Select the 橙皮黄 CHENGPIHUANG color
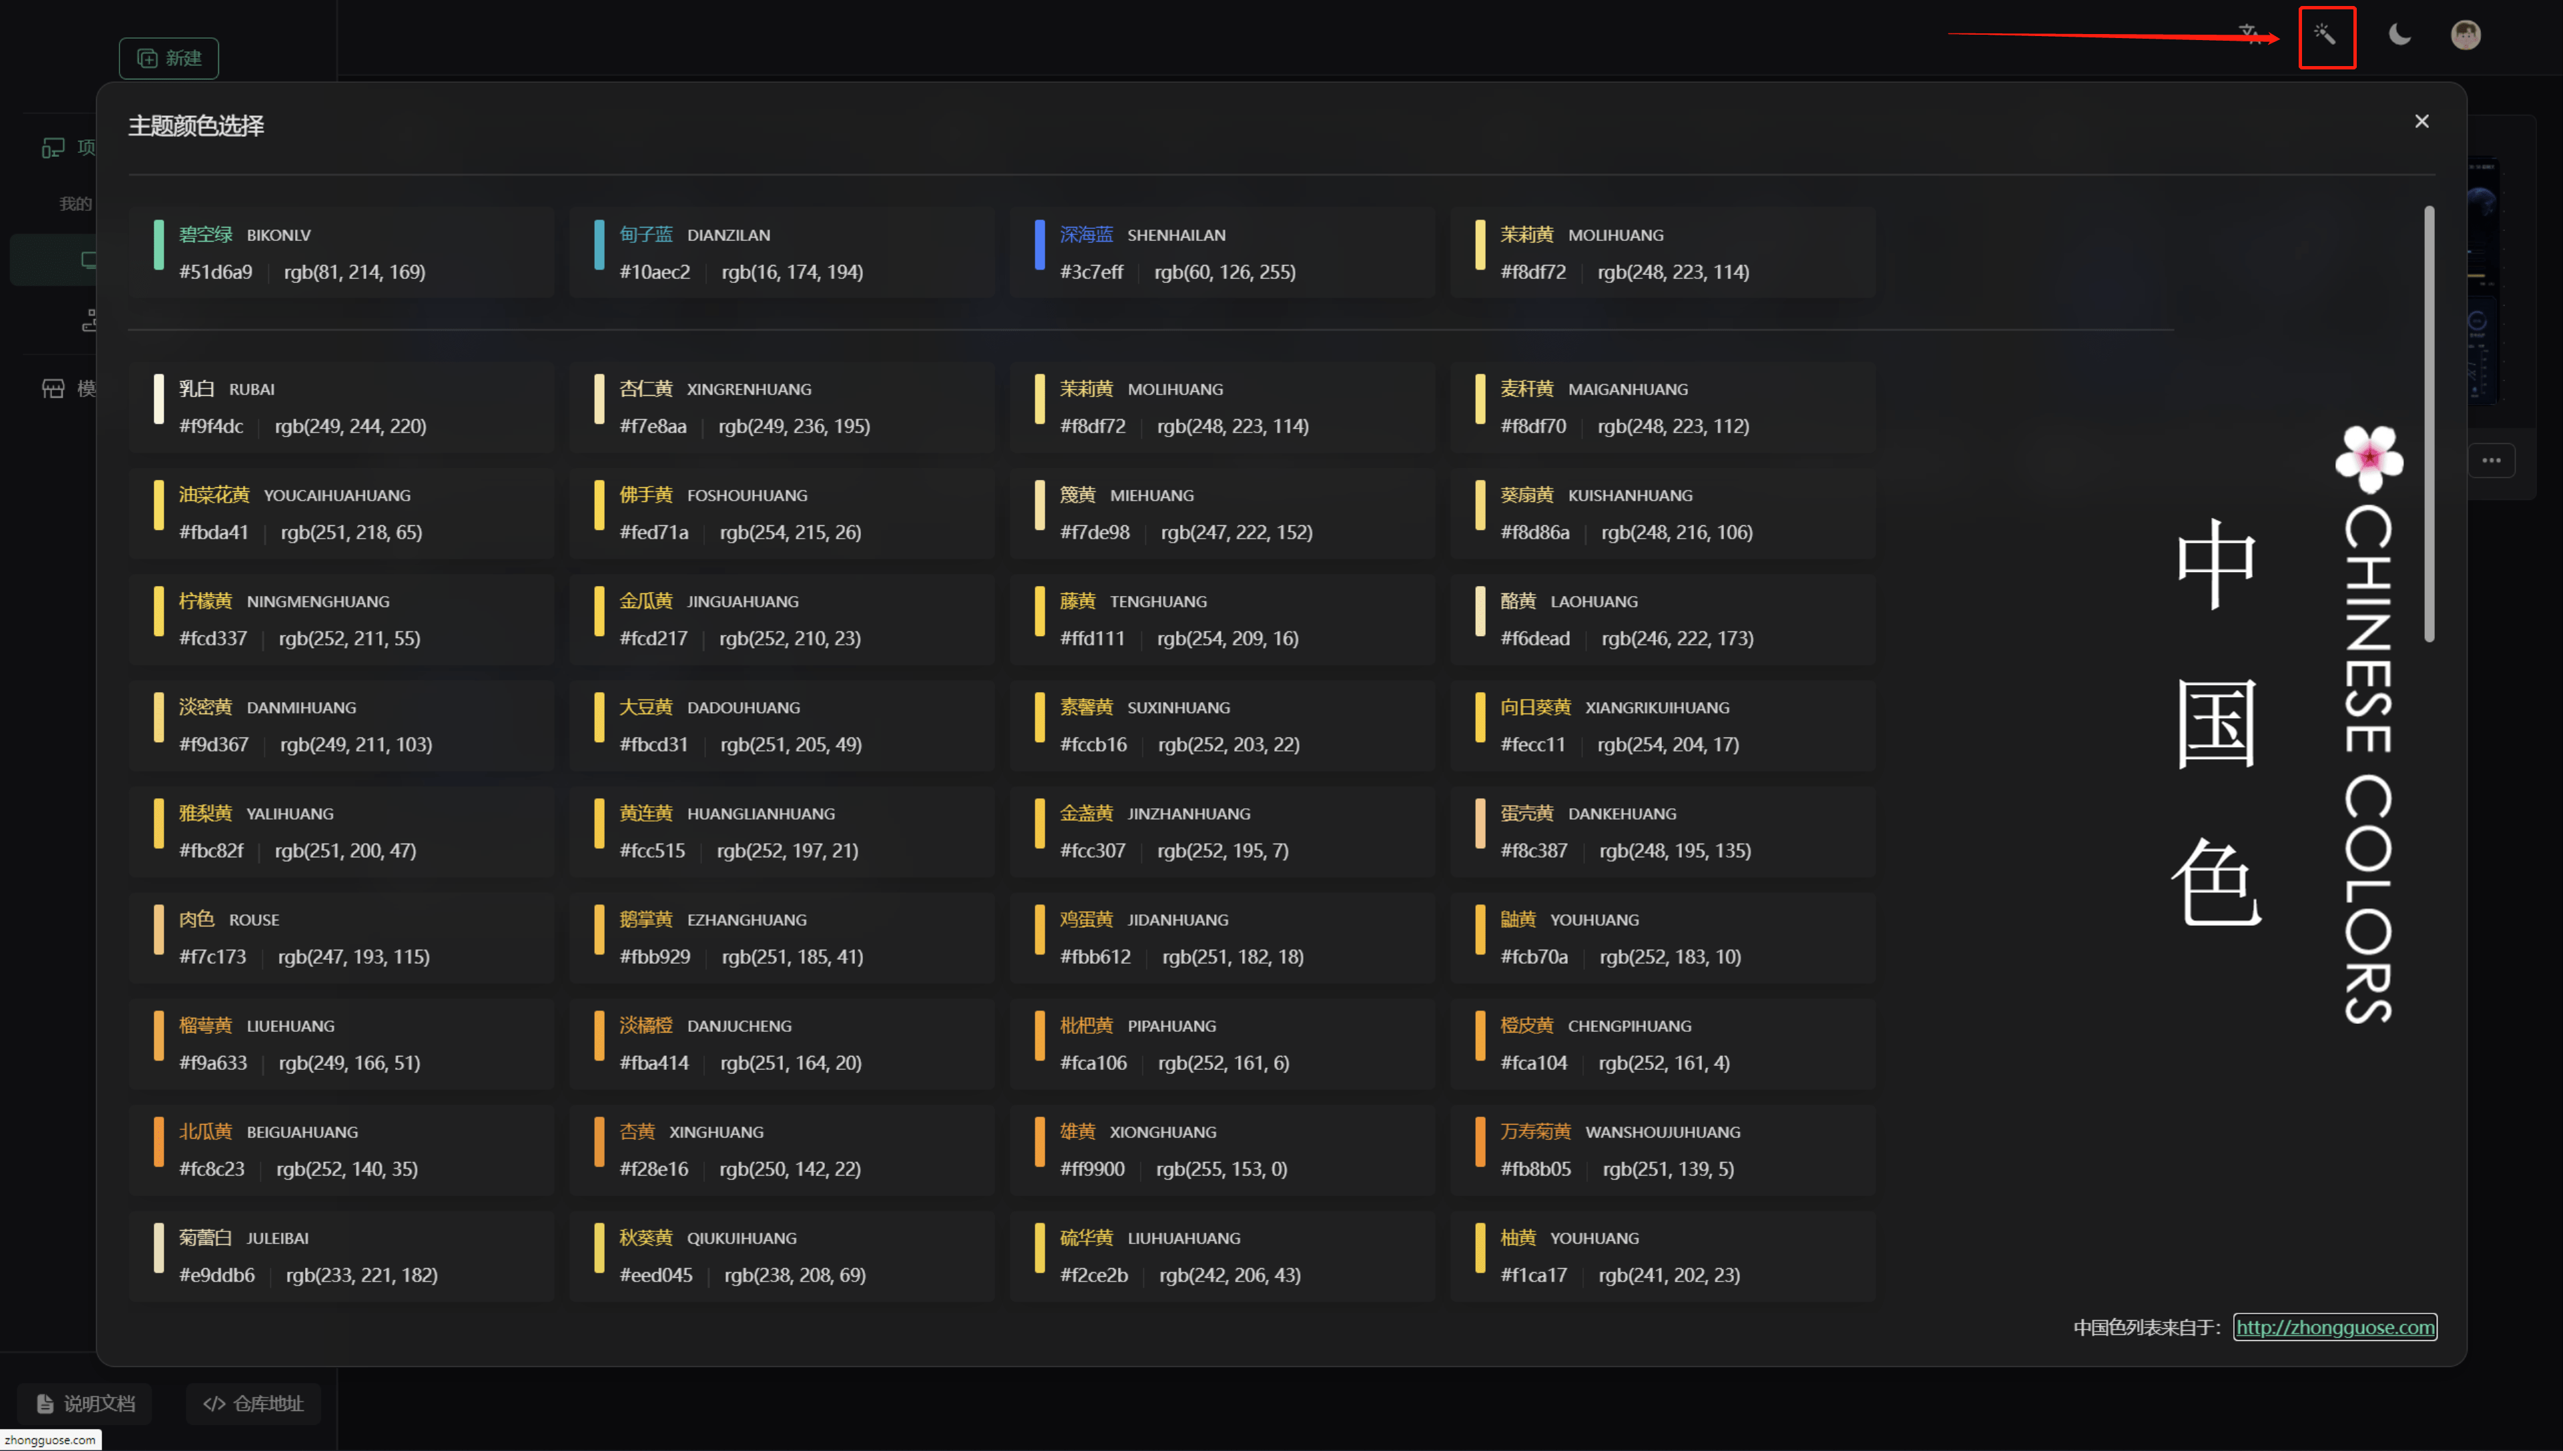The width and height of the screenshot is (2563, 1451). point(1662,1043)
